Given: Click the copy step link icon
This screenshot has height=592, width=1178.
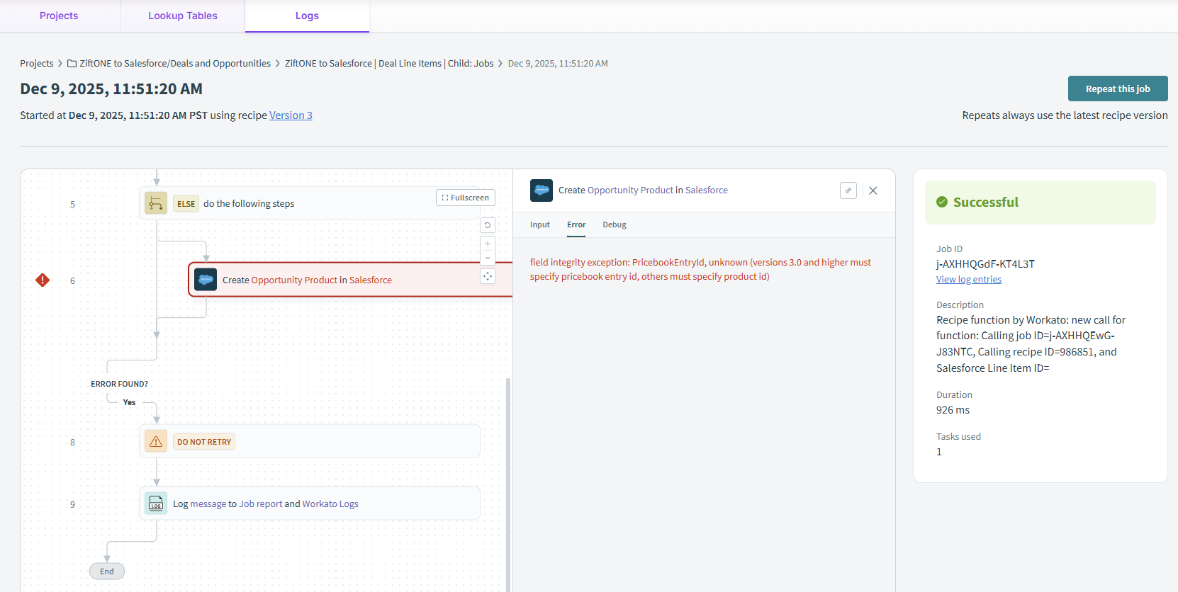Looking at the screenshot, I should (848, 190).
